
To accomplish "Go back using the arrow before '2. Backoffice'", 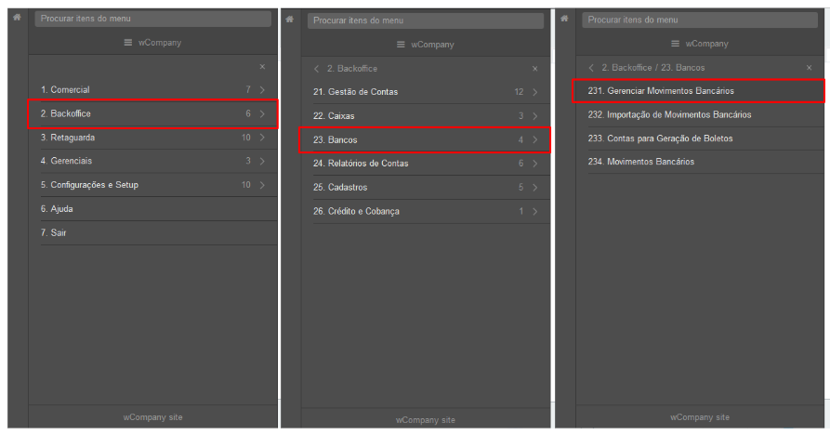I will pos(317,69).
